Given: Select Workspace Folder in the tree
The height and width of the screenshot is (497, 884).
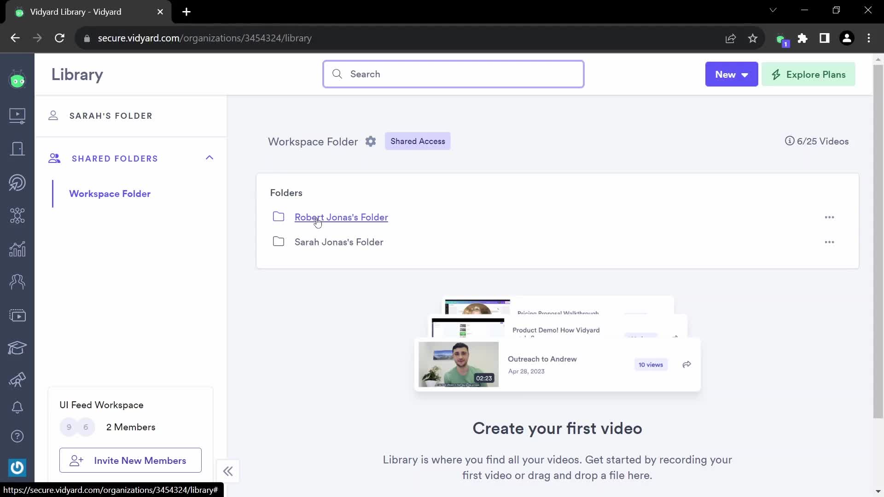Looking at the screenshot, I should (x=110, y=194).
